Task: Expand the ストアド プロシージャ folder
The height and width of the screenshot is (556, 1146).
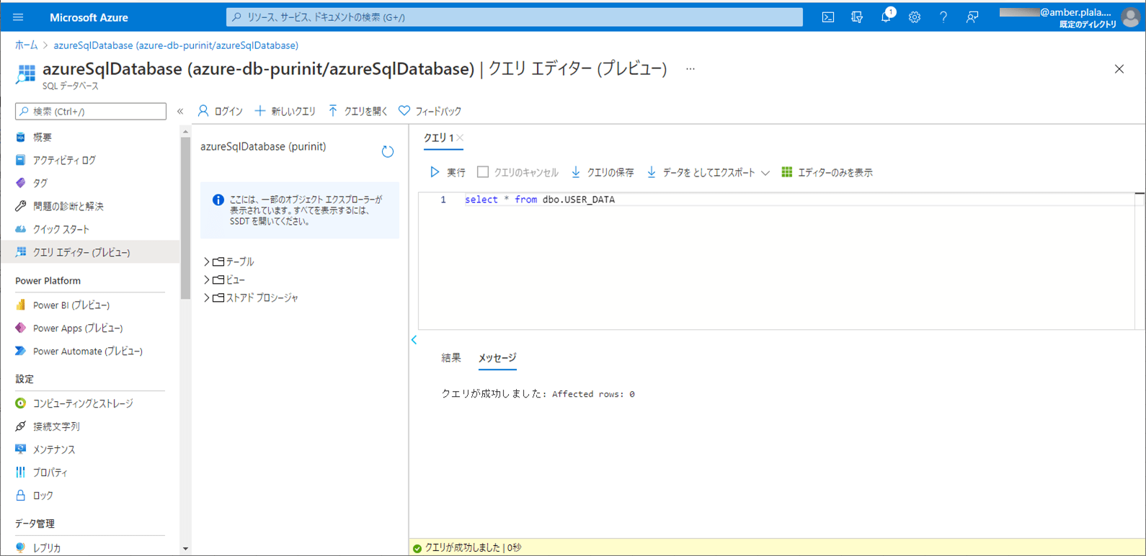Action: click(207, 297)
